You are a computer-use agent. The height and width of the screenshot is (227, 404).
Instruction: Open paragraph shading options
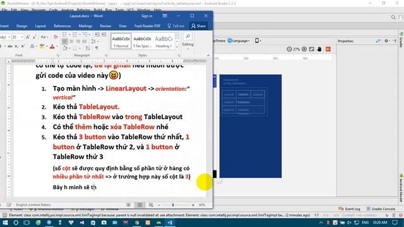tap(65, 48)
